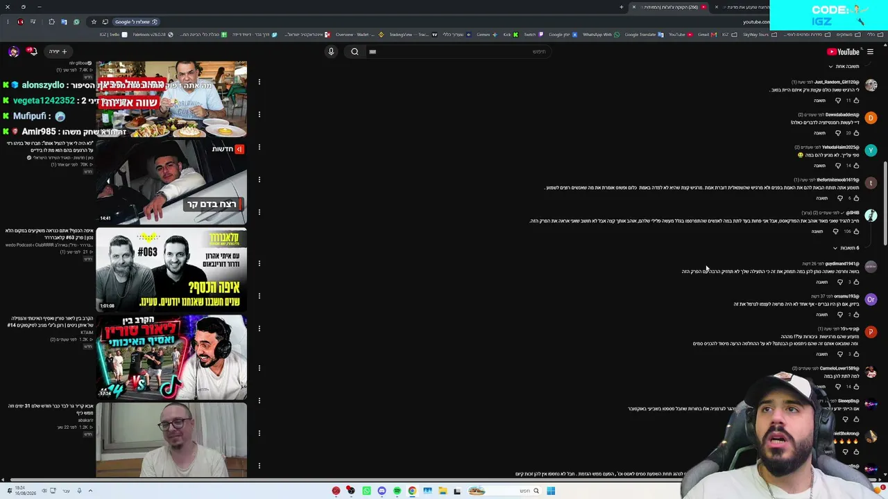Reply to the YehudaHaim2025 comment
Image resolution: width=888 pixels, height=499 pixels.
point(819,166)
